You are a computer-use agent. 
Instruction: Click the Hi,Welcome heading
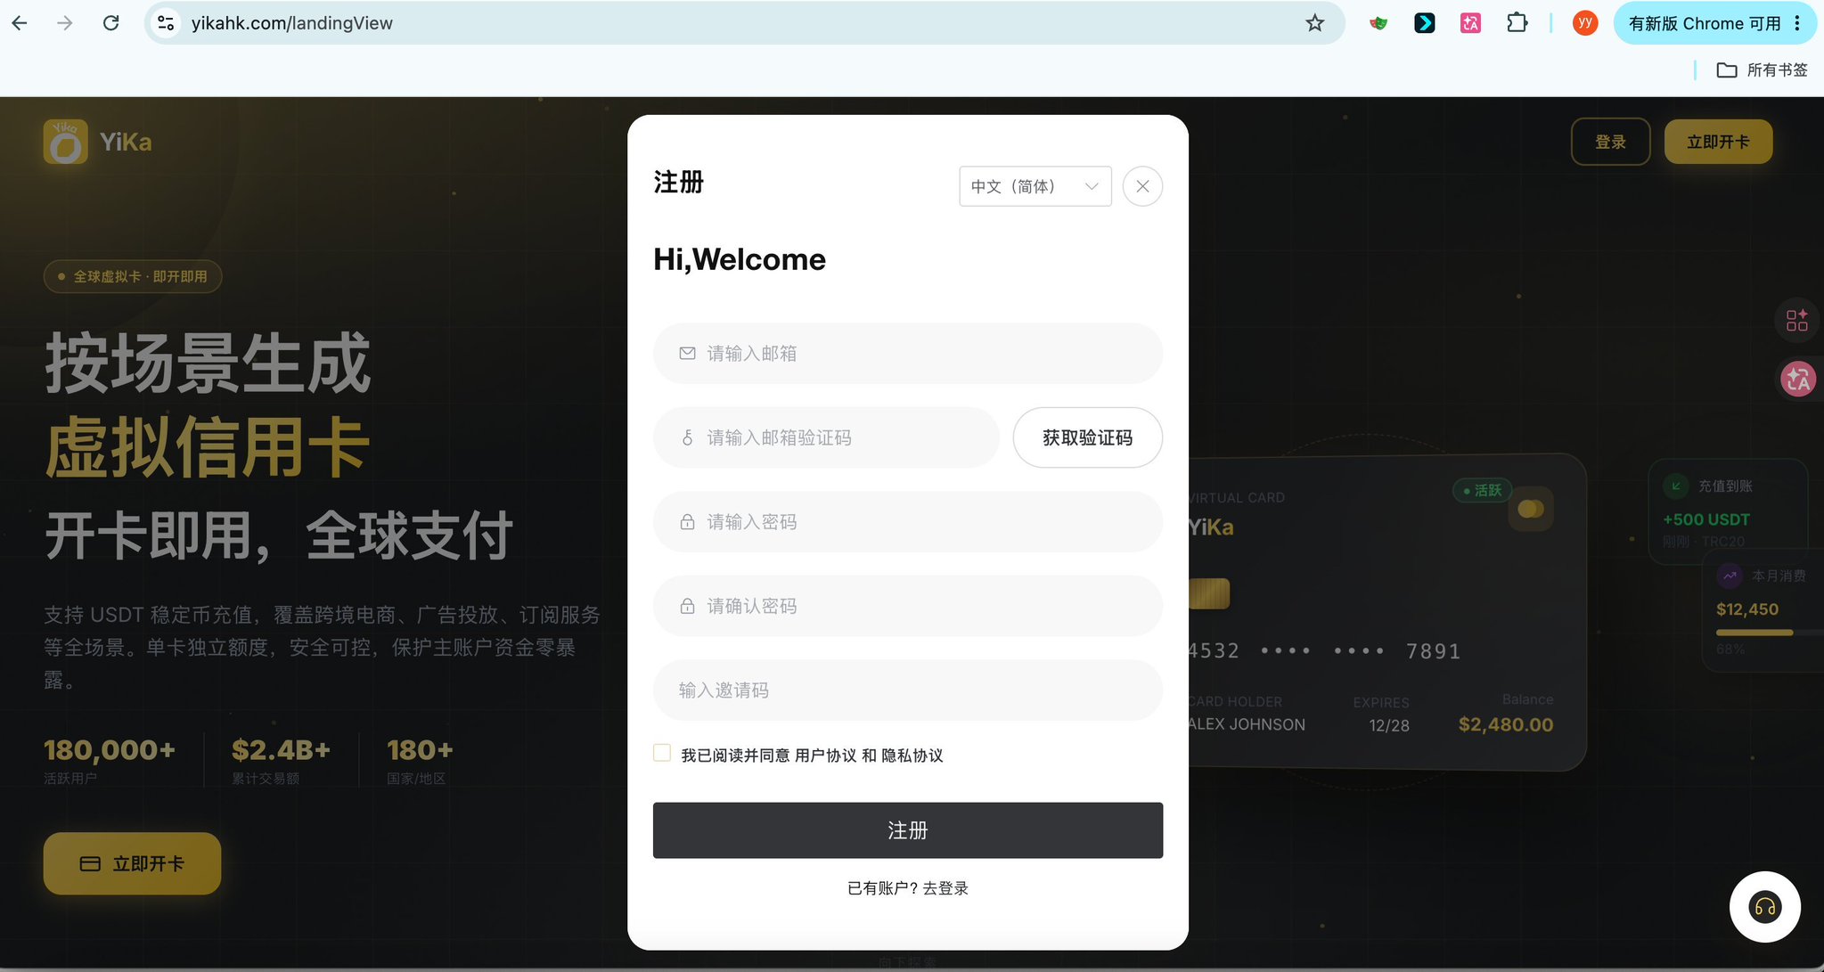740,259
